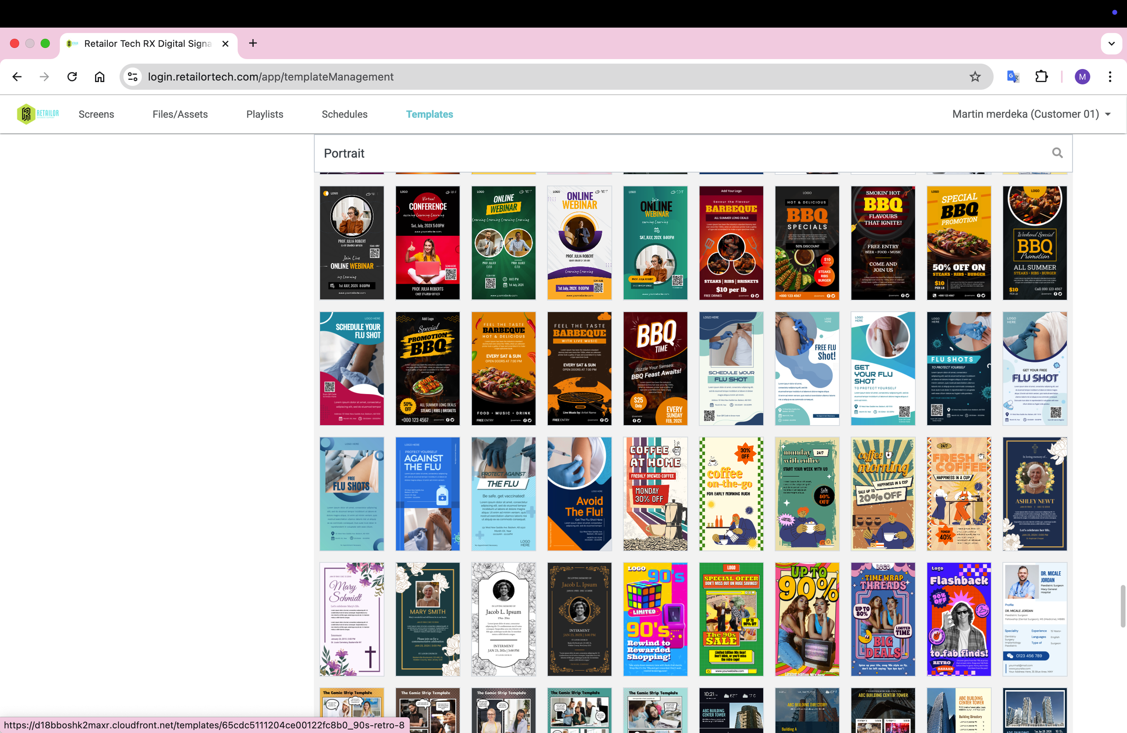Click the M profile avatar icon

1082,76
